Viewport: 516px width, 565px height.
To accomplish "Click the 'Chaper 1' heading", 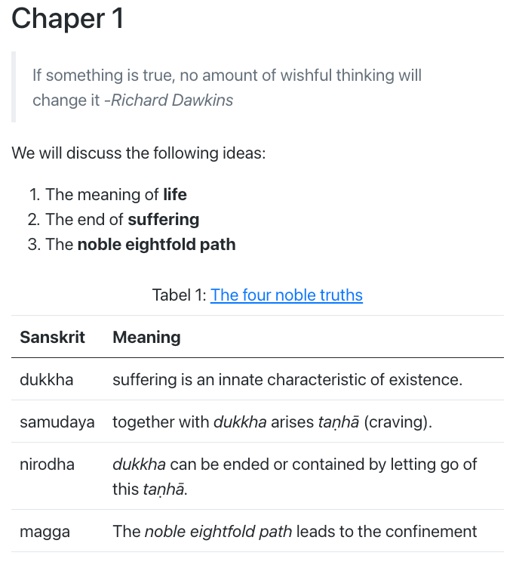I will point(67,19).
